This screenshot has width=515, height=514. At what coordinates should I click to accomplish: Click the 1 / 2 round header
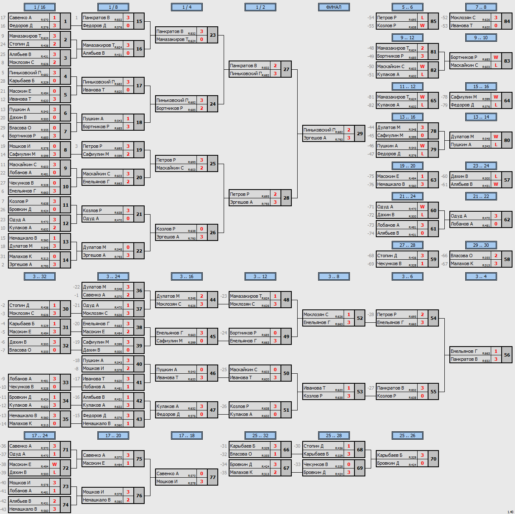tap(260, 7)
